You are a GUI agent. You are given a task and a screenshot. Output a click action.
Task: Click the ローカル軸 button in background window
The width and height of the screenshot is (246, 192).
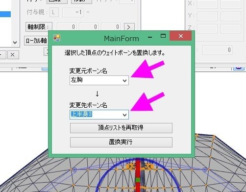coord(36,41)
